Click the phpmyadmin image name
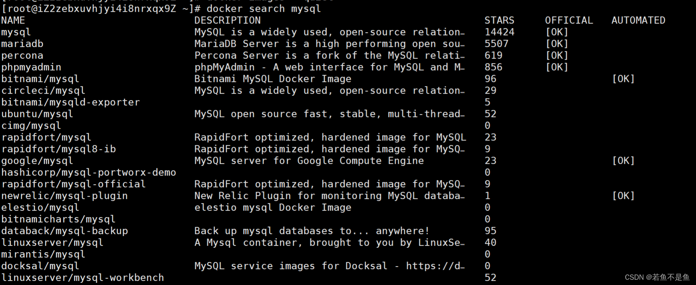Image resolution: width=696 pixels, height=285 pixels. [31, 67]
